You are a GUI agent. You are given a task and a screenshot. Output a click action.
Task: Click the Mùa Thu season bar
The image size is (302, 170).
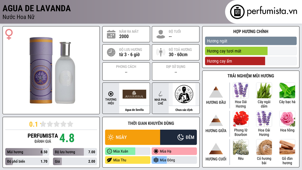[127, 160]
